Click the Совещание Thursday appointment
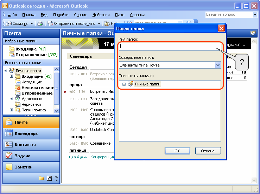This screenshot has width=260, height=194. click(100, 143)
